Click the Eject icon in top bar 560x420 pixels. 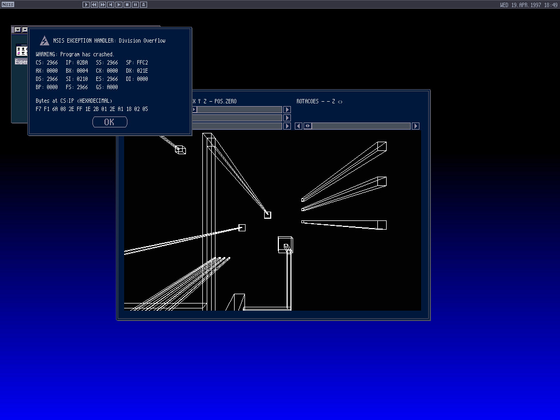tap(143, 4)
